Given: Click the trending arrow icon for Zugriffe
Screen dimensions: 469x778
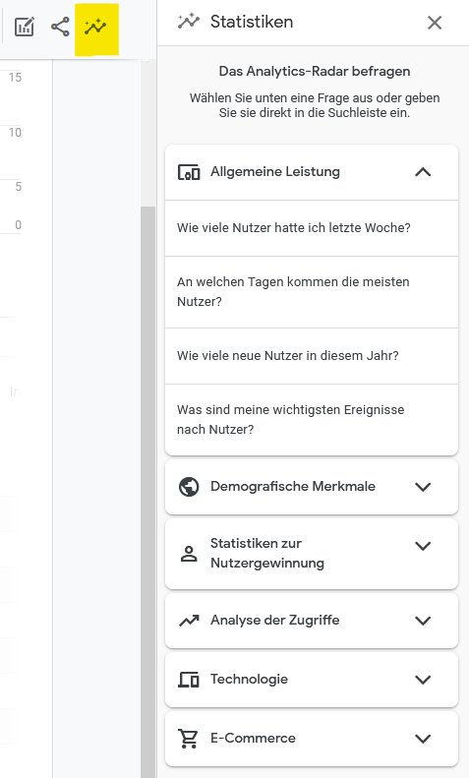Looking at the screenshot, I should 189,621.
